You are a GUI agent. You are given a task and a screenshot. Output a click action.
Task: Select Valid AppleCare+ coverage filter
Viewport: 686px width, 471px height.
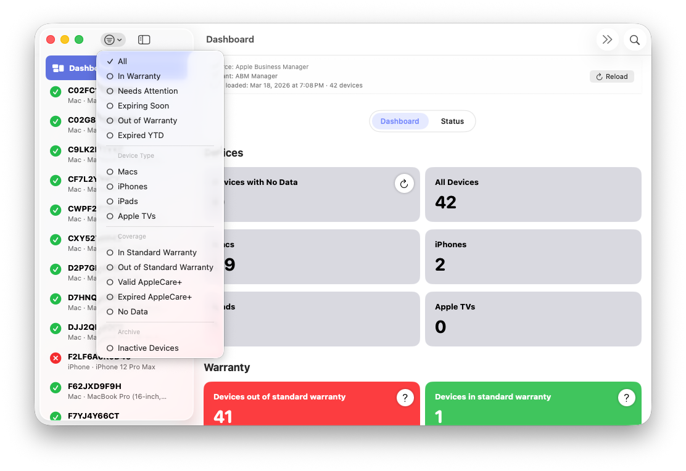pyautogui.click(x=149, y=282)
